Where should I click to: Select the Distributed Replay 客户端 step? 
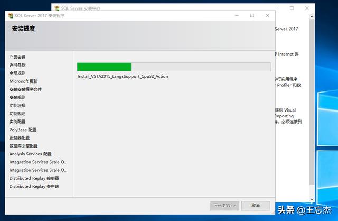pos(34,186)
